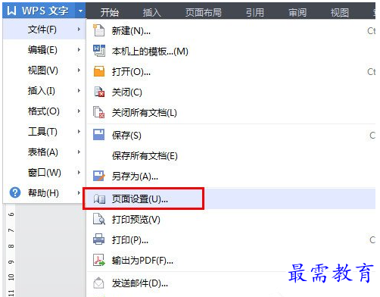The height and width of the screenshot is (297, 380).
Task: Choose 发送邮件(D)... menu item
Action: (x=231, y=283)
